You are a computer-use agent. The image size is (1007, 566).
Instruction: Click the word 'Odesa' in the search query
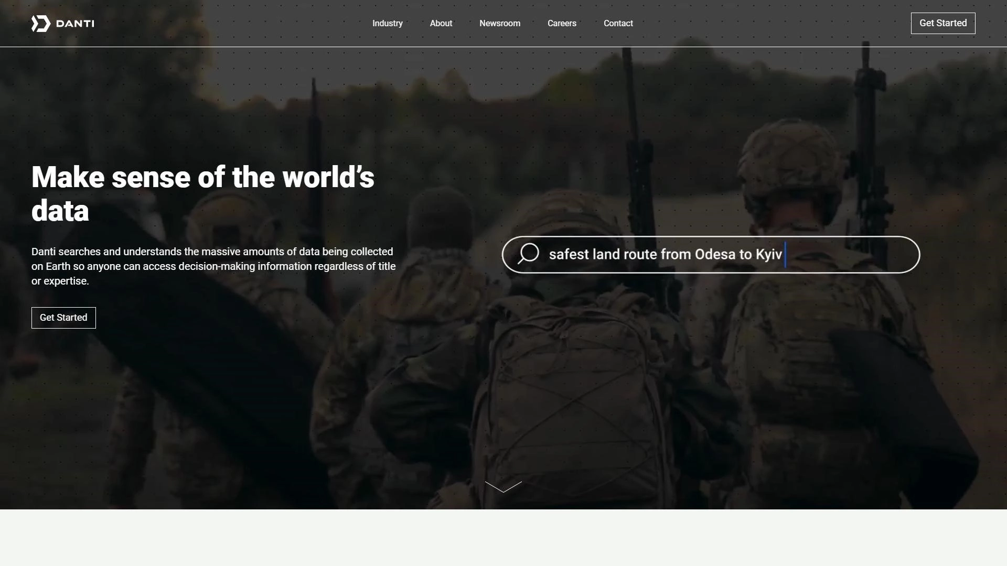(715, 255)
